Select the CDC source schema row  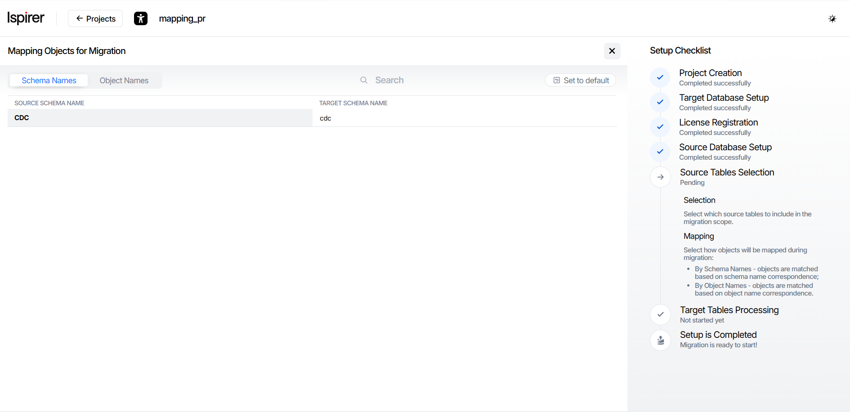pos(160,118)
